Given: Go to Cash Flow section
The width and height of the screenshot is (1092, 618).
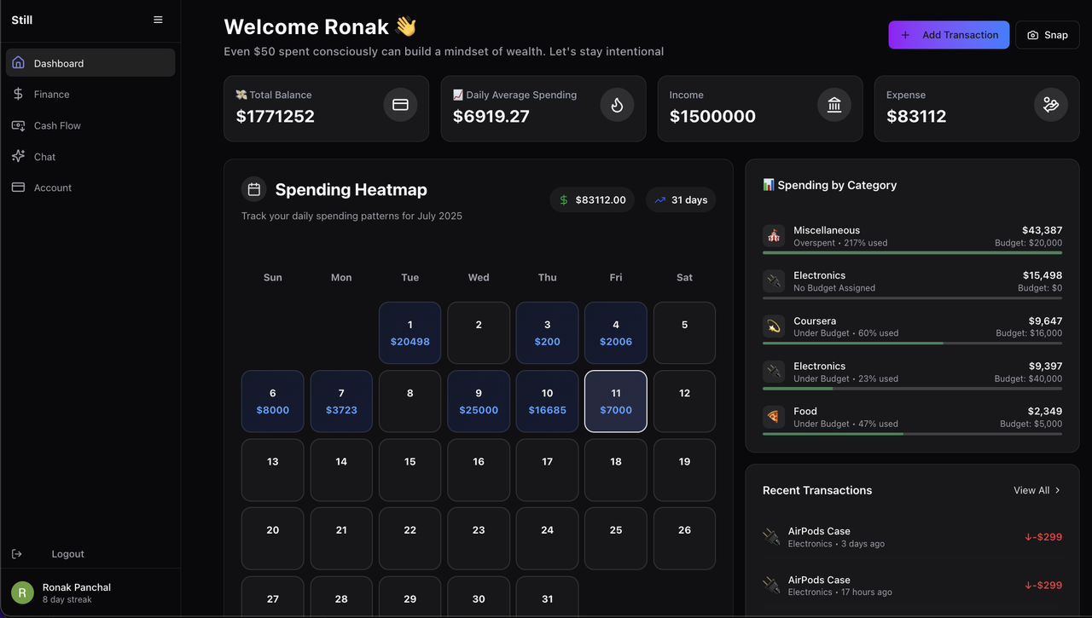Looking at the screenshot, I should [x=90, y=125].
